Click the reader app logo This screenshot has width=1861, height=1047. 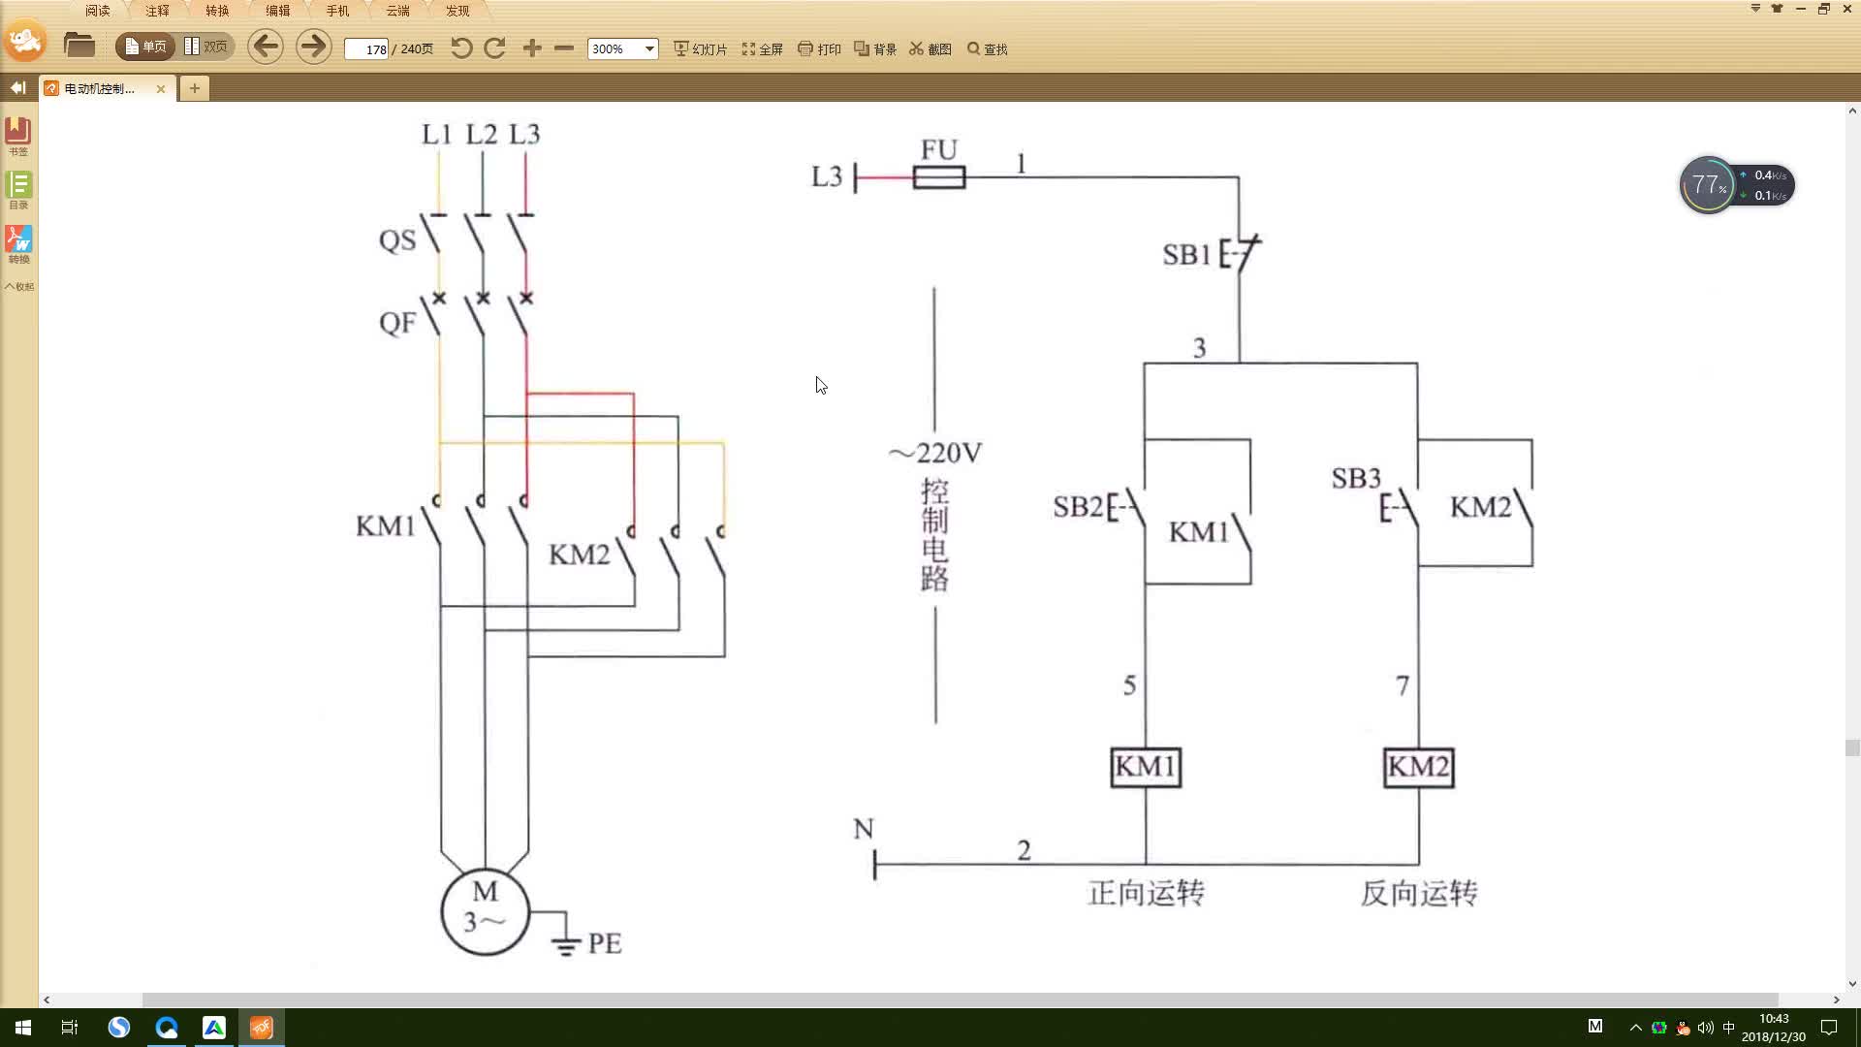click(x=25, y=41)
